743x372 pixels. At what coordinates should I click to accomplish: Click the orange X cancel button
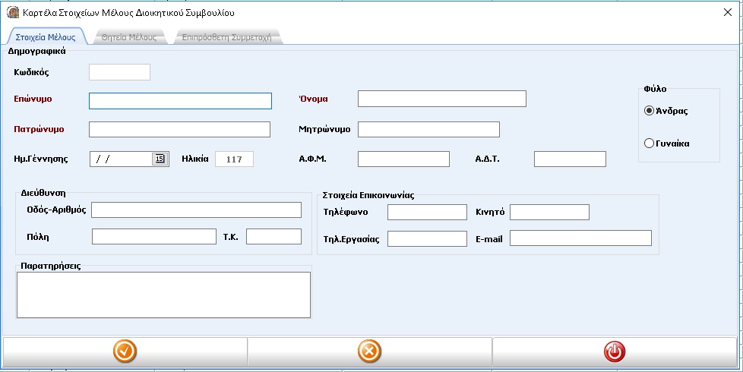click(x=369, y=352)
